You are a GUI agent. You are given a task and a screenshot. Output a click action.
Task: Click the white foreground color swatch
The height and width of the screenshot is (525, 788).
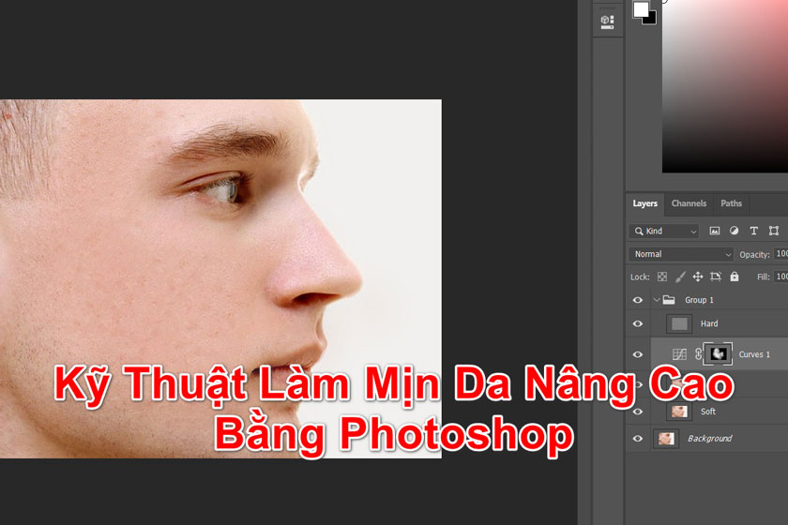click(x=640, y=8)
